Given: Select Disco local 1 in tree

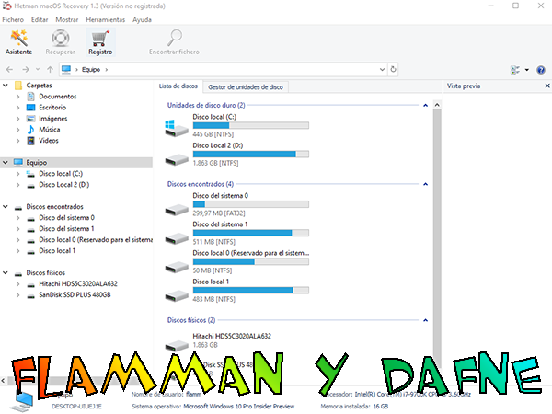Looking at the screenshot, I should [57, 250].
